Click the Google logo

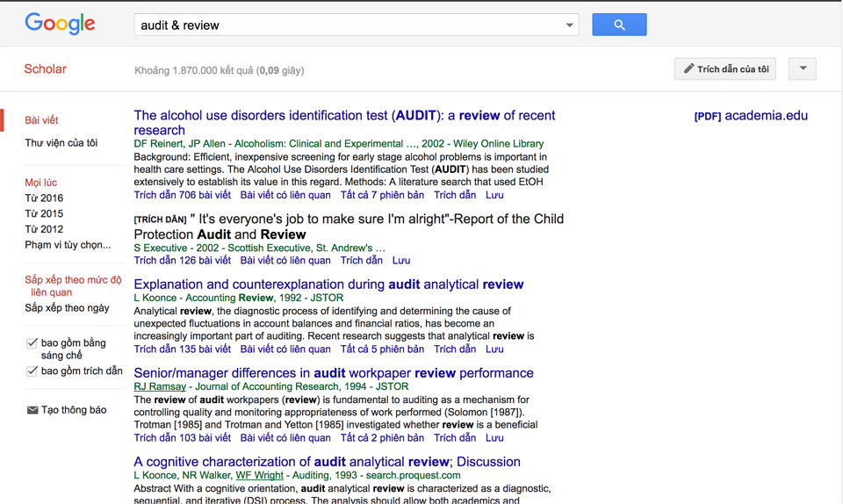(60, 24)
